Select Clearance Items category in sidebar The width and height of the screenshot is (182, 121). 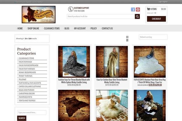tap(26, 58)
